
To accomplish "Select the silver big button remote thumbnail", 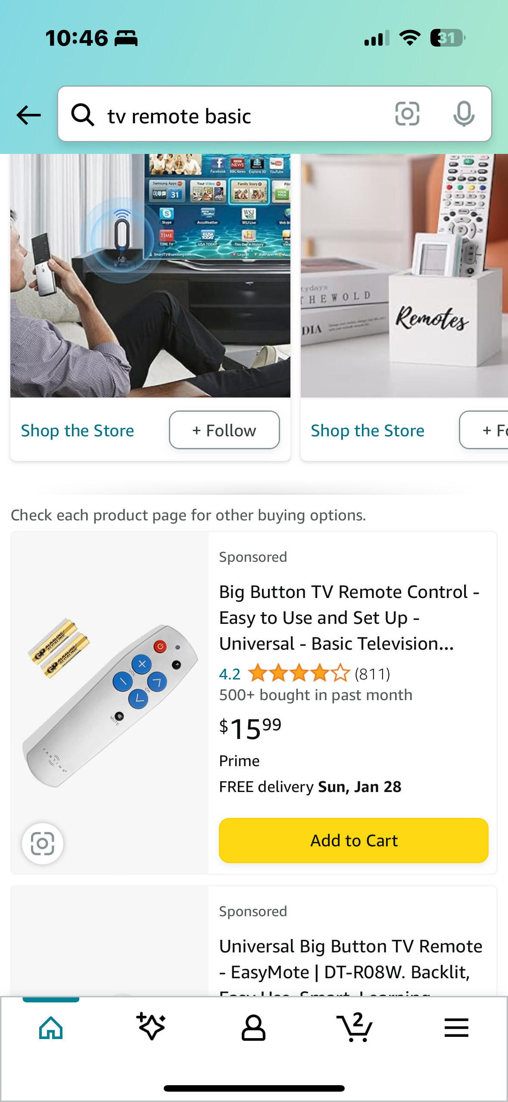I will pos(110,703).
